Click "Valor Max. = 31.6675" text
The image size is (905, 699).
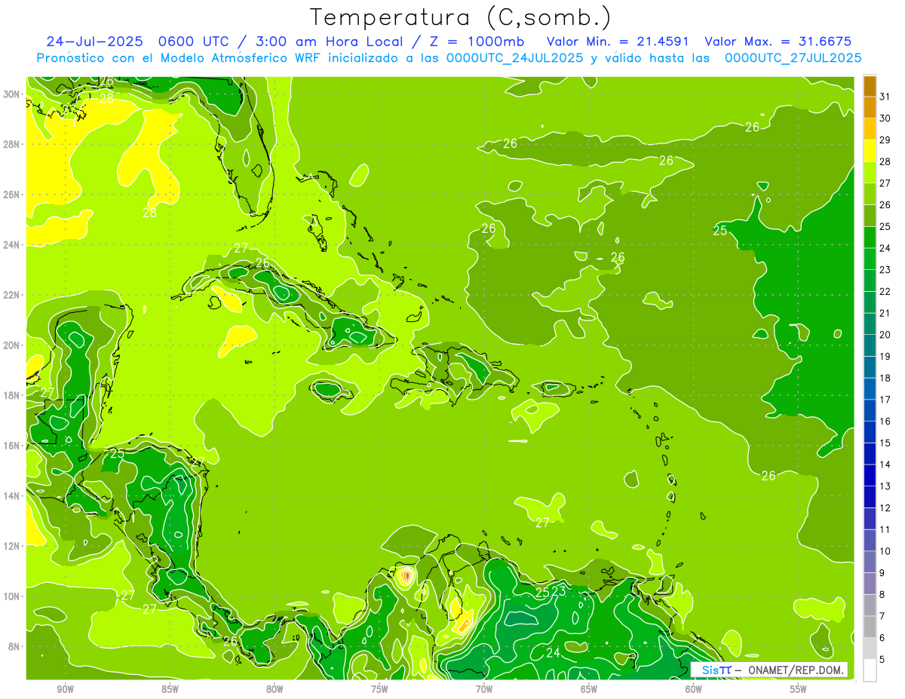(778, 41)
